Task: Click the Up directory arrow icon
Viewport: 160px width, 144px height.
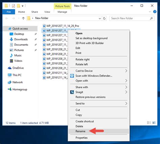Action: pyautogui.click(x=23, y=18)
